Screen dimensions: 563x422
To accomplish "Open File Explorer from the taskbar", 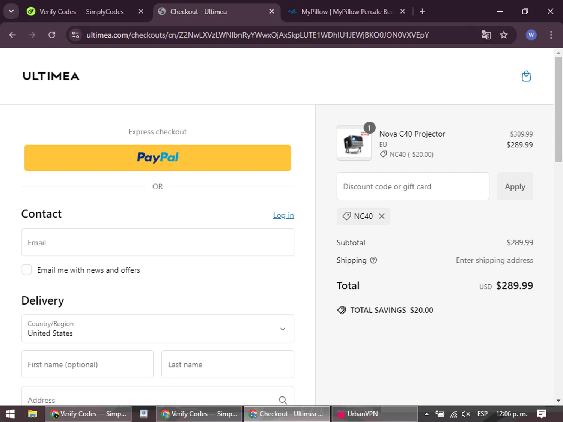I will tap(33, 414).
